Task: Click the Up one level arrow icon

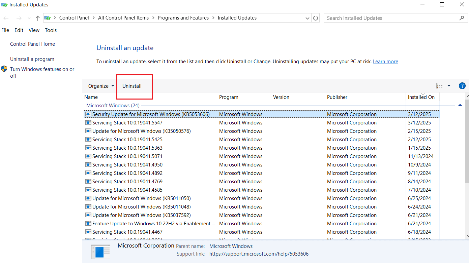Action: pos(37,18)
